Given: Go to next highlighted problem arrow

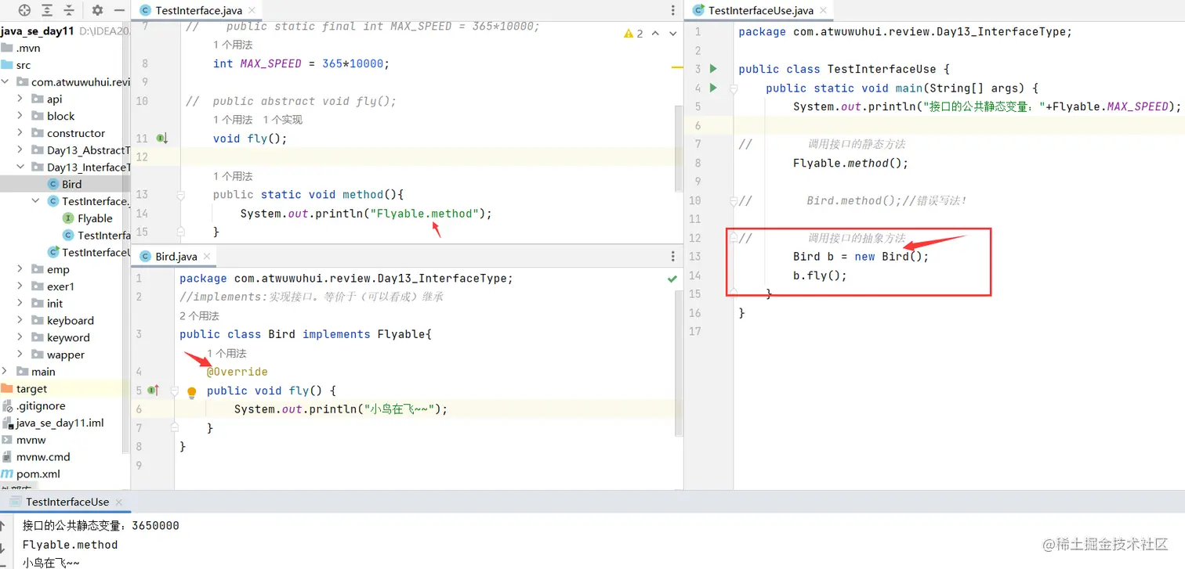Looking at the screenshot, I should coord(673,34).
